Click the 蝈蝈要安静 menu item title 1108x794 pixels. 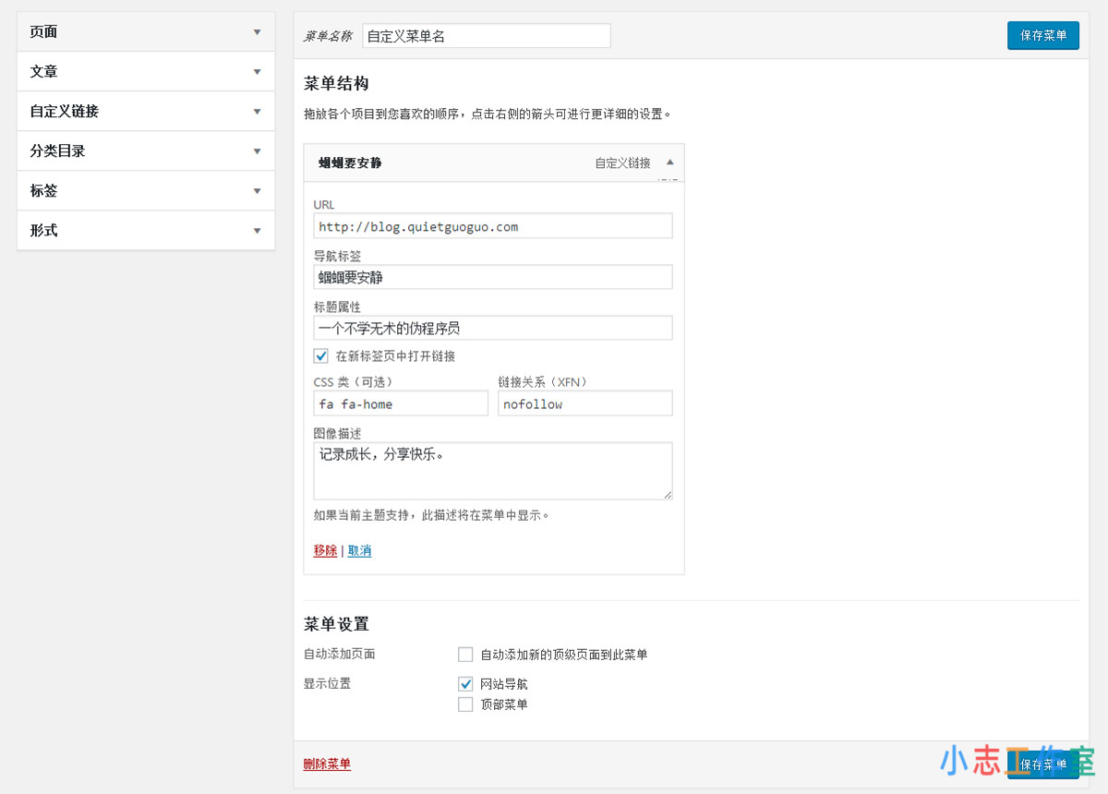click(x=350, y=162)
